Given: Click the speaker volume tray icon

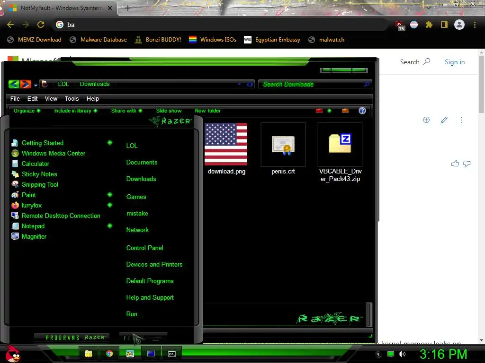Looking at the screenshot, I should [402, 354].
